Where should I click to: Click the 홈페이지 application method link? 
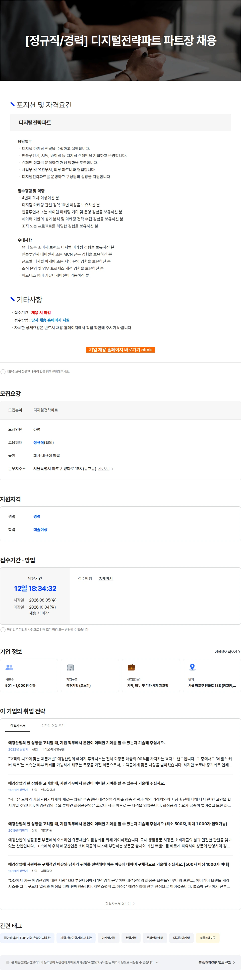click(105, 578)
